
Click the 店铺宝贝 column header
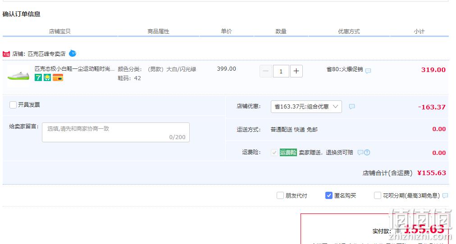[59, 32]
